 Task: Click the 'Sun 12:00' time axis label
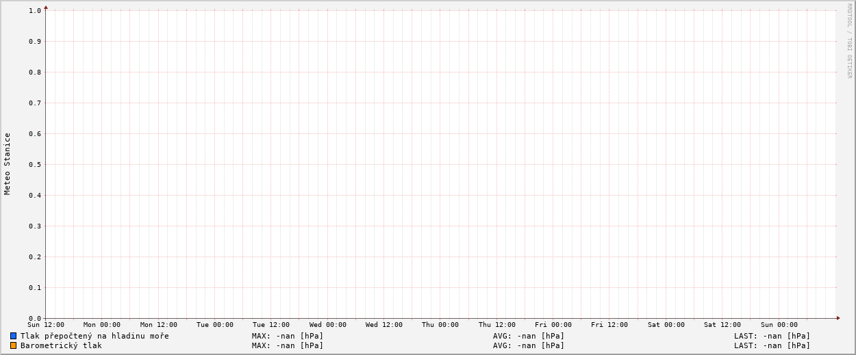point(46,325)
